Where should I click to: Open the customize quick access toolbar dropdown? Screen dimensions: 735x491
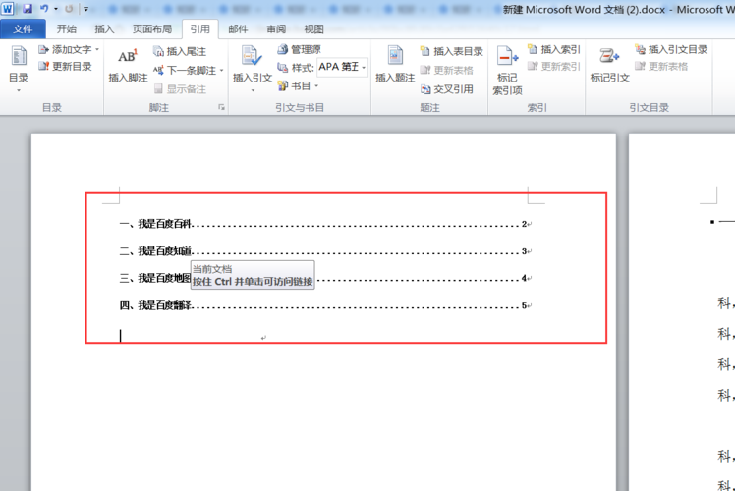85,9
